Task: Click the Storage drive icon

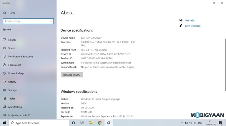Action: 4,90
